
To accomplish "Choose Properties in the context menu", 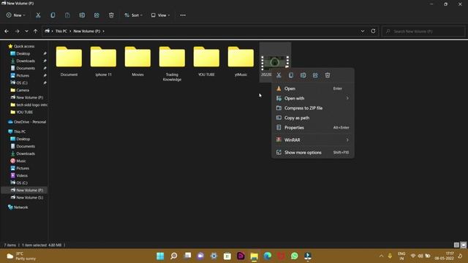I will click(312, 128).
